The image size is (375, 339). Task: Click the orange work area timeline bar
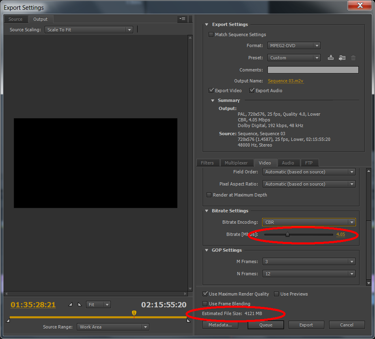point(98,317)
